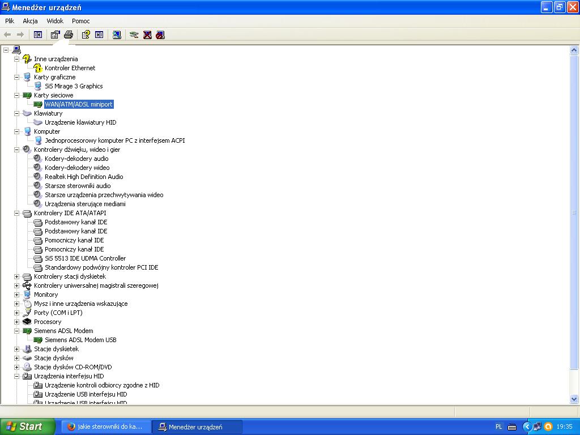Click the Back arrow toolbar button

(7, 35)
